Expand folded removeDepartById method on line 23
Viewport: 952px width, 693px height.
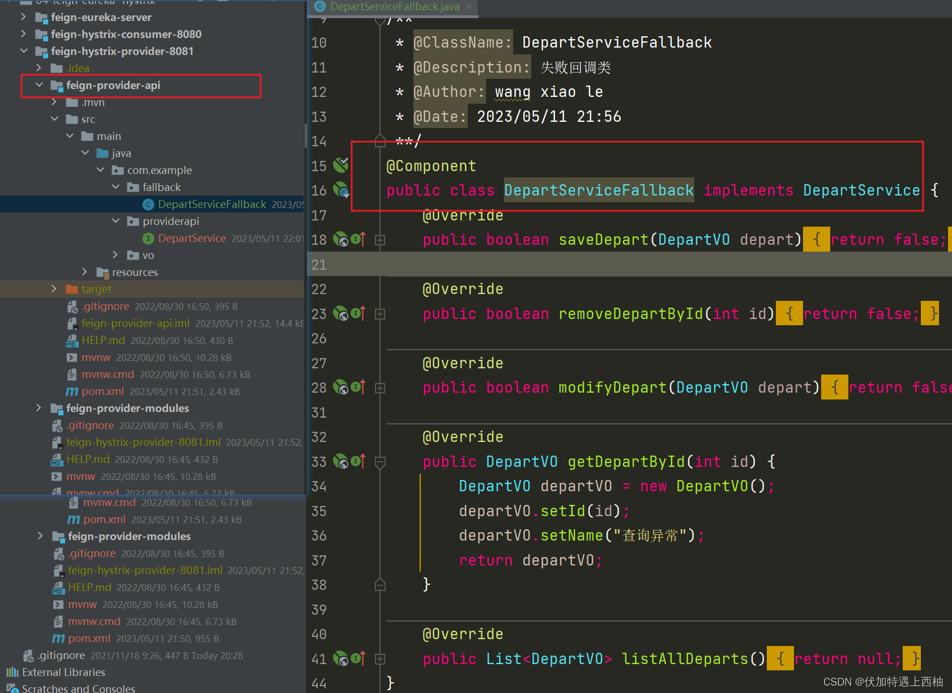(x=380, y=314)
